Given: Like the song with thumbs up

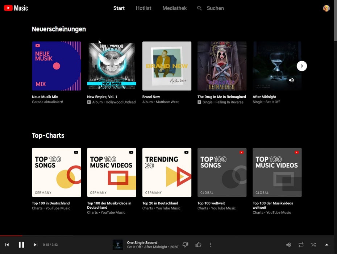Looking at the screenshot, I should pos(198,245).
